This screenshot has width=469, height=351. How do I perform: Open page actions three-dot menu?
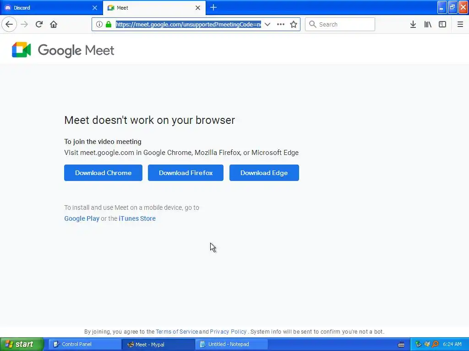click(281, 24)
